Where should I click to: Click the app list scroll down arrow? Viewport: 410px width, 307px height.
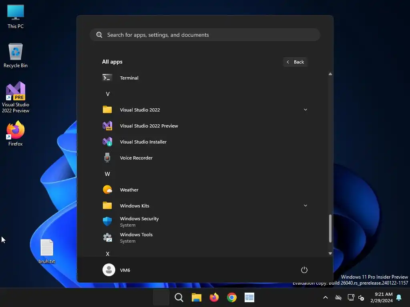click(x=330, y=253)
